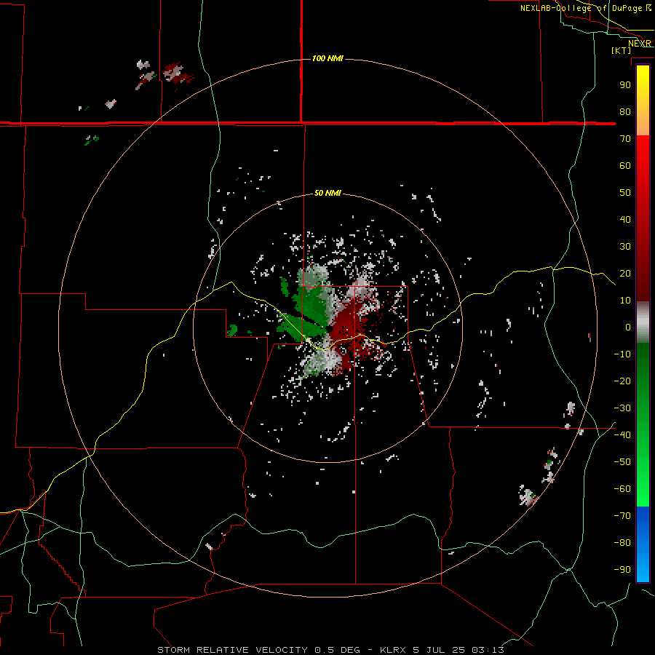Click the "-60" value on velocity scale

click(622, 489)
